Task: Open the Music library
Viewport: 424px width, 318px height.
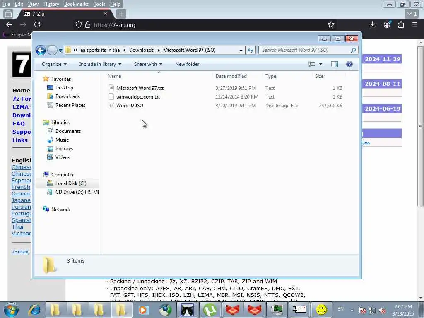Action: 58,140
